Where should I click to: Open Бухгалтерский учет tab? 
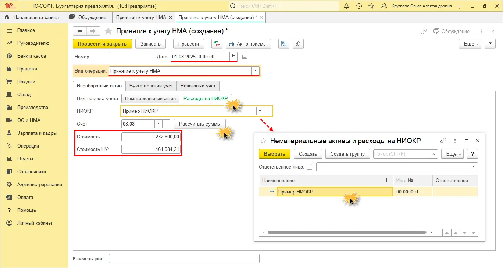click(151, 86)
